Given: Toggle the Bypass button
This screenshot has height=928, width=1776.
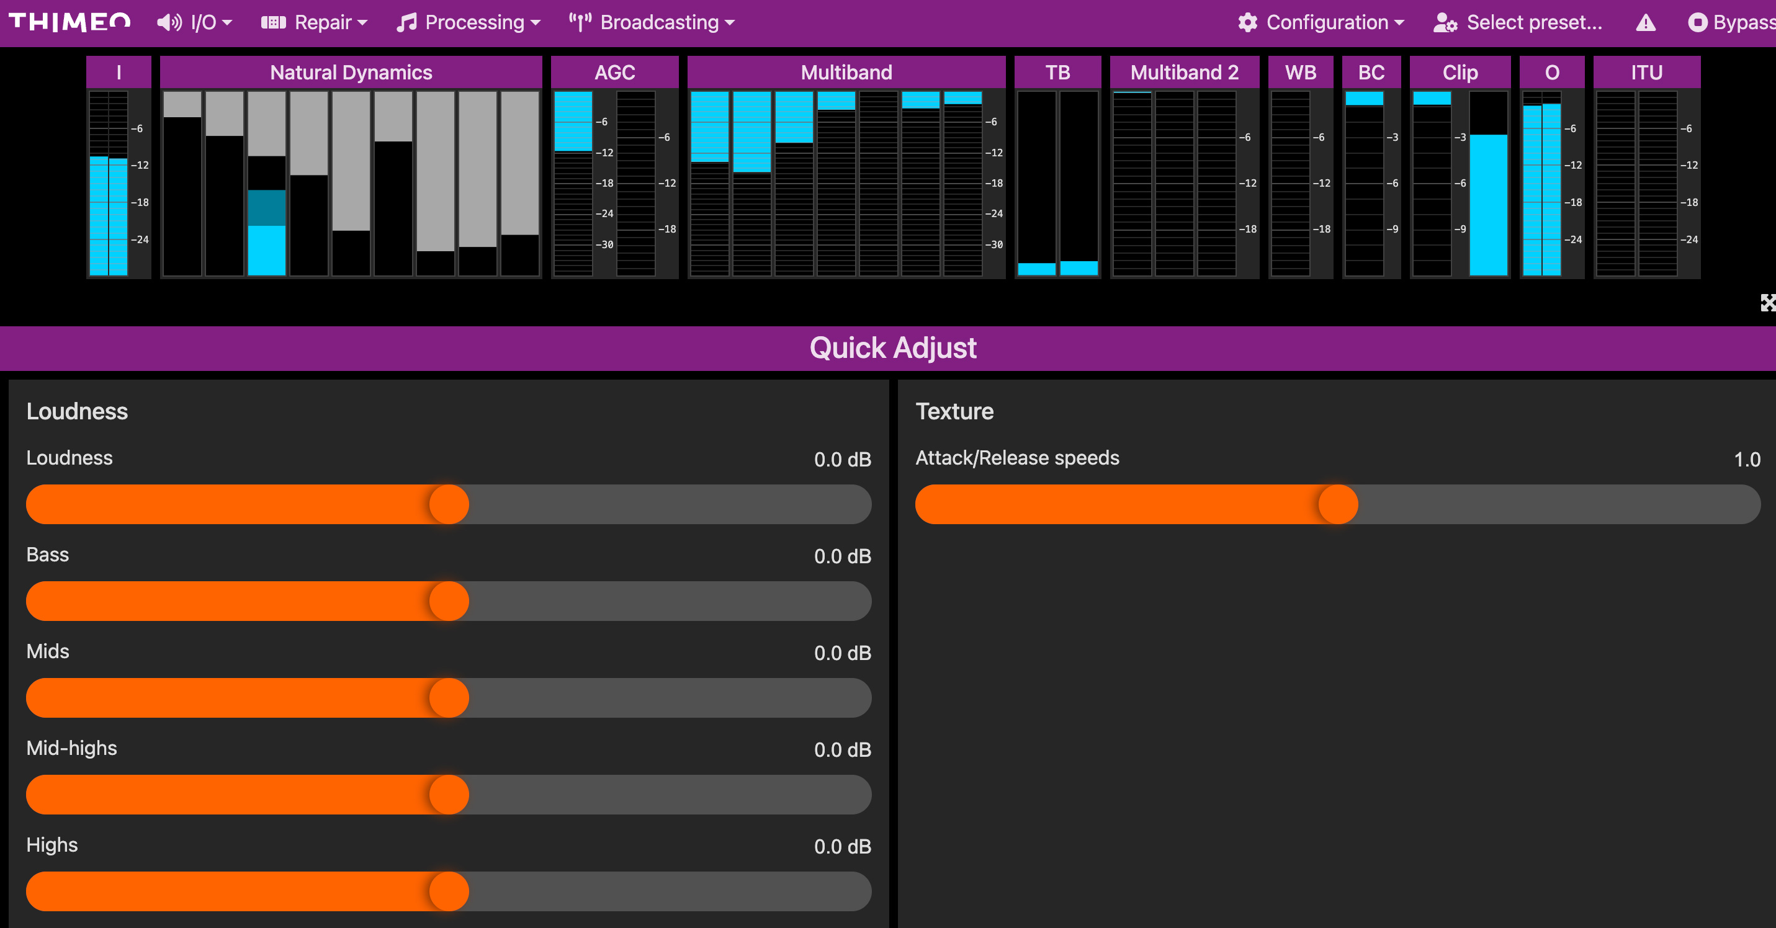Looking at the screenshot, I should click(1731, 23).
